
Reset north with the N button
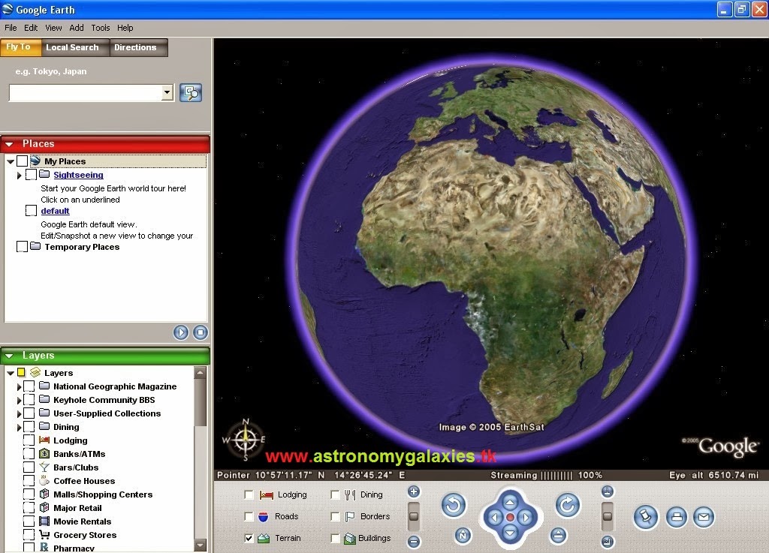pos(463,535)
